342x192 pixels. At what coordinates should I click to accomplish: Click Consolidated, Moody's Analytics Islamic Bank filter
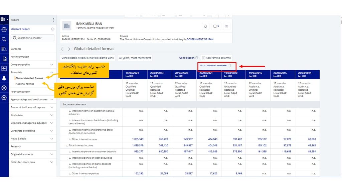(88, 58)
